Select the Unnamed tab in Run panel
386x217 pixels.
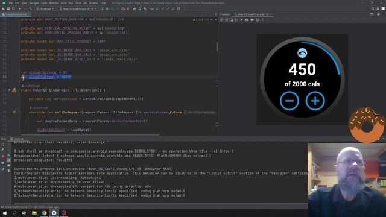pos(17,139)
